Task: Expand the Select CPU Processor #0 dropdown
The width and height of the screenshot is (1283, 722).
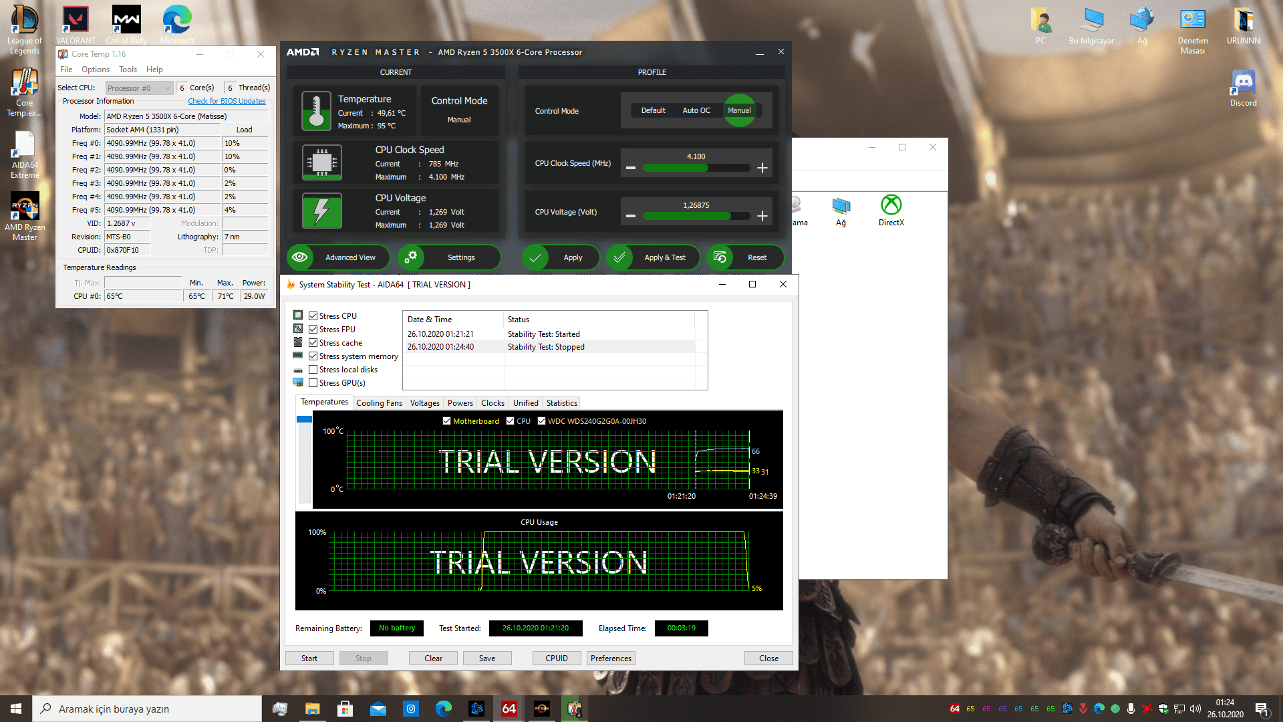Action: pyautogui.click(x=139, y=88)
